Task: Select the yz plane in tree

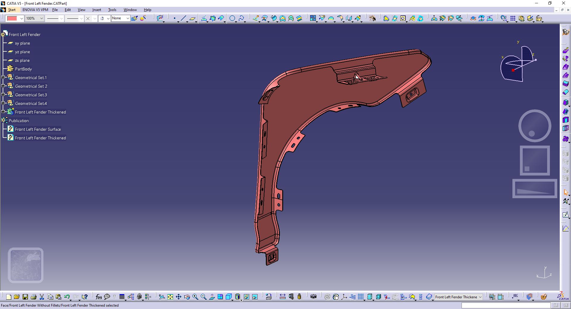Action: [x=22, y=52]
